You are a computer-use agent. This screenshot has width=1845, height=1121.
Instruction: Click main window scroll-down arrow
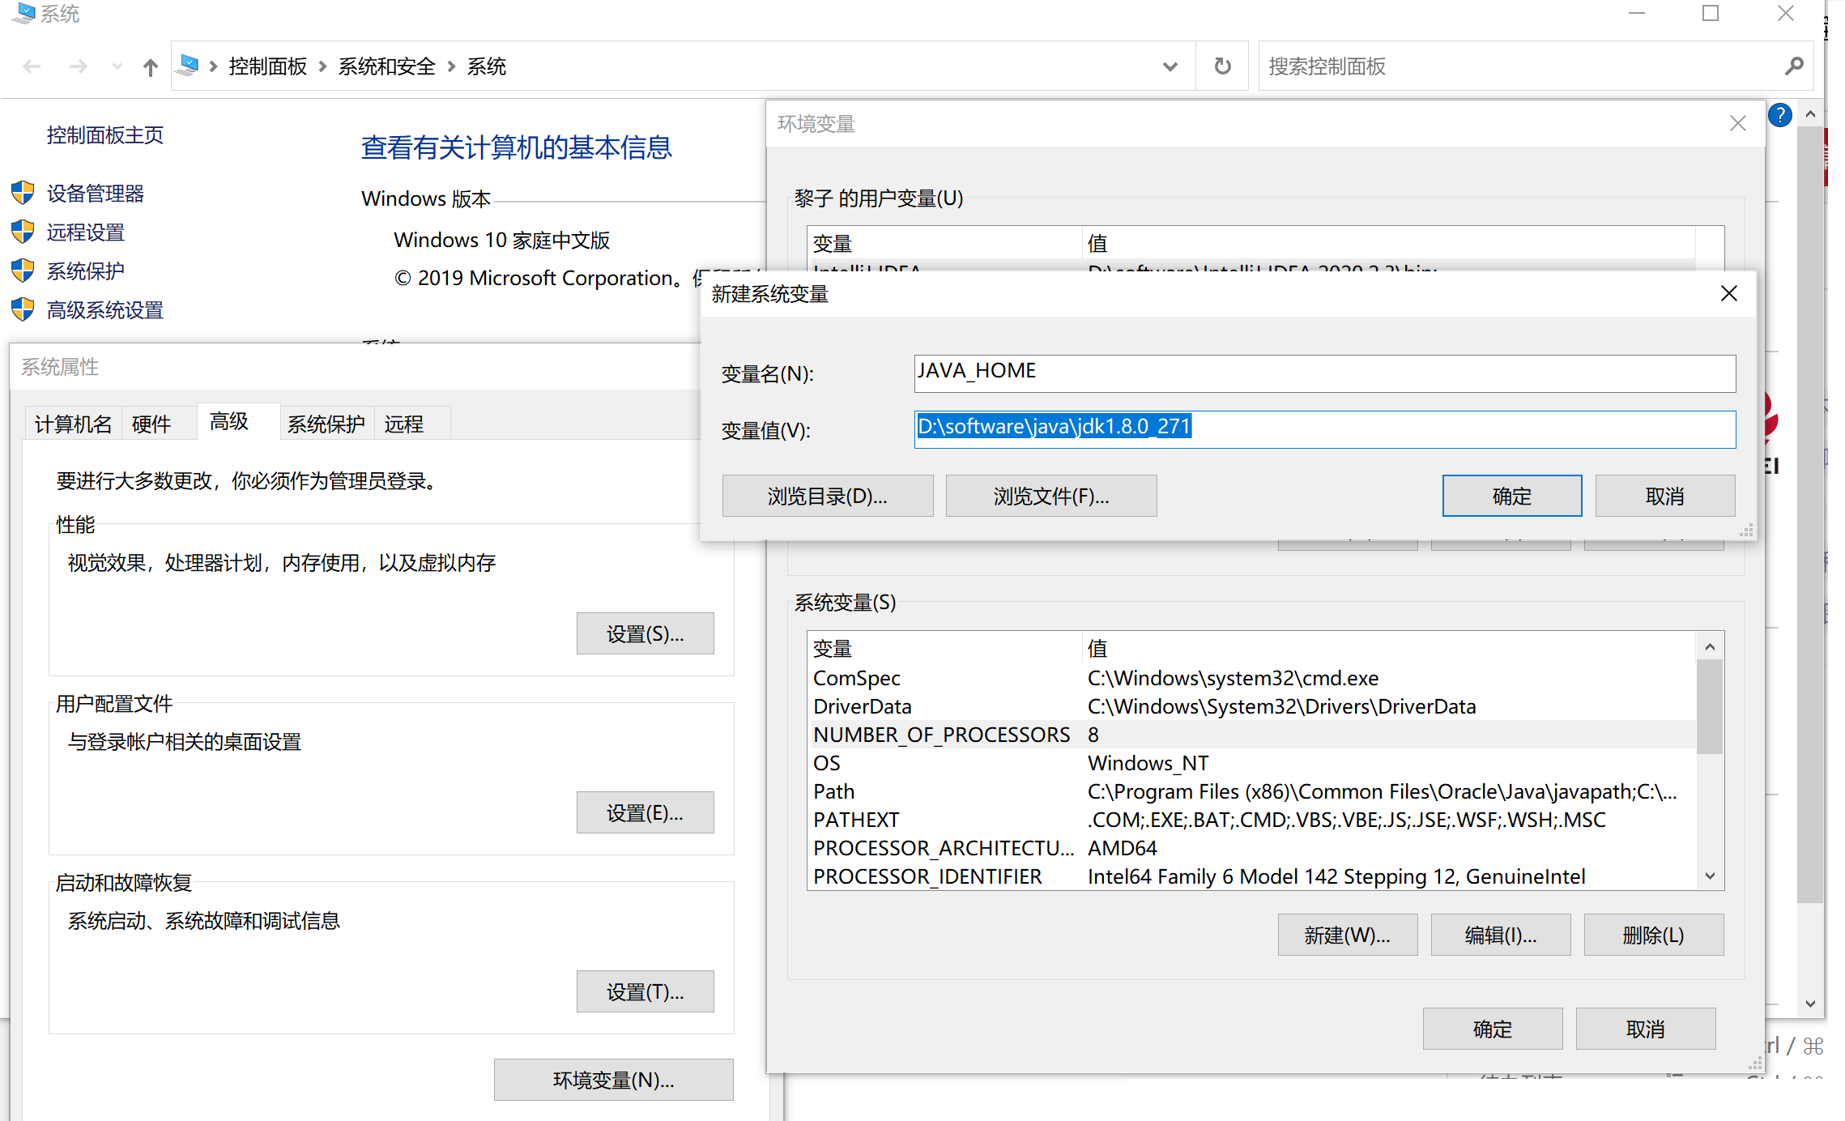click(x=1810, y=1004)
